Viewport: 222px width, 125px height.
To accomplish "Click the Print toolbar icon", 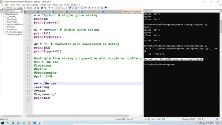I will coord(20,8).
